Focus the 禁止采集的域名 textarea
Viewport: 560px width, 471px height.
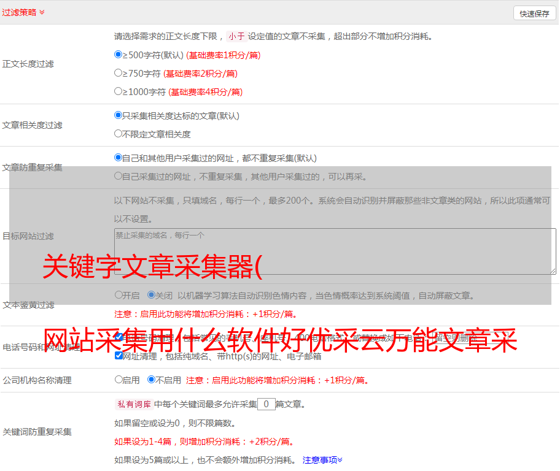coord(335,251)
